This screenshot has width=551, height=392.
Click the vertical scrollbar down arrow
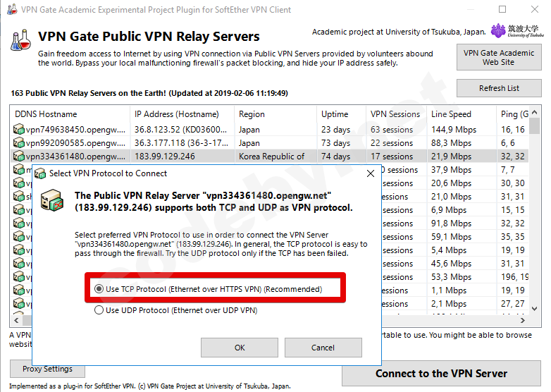[535, 309]
